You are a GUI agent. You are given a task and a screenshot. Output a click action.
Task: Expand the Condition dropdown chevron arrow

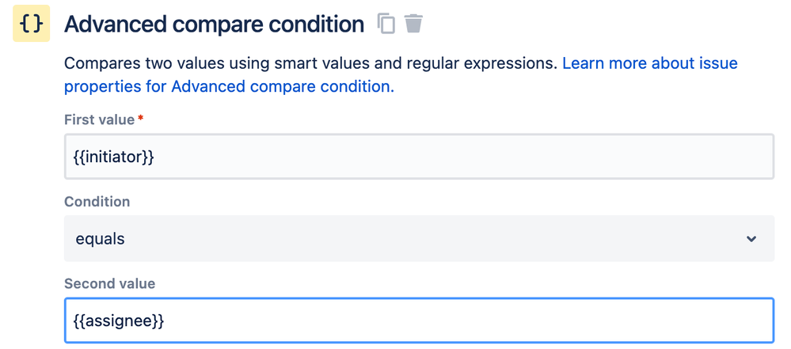click(x=751, y=239)
